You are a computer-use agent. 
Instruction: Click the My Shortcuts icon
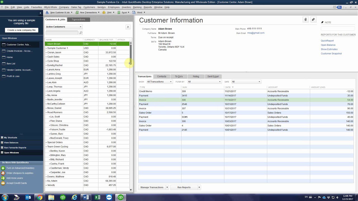tap(2, 138)
